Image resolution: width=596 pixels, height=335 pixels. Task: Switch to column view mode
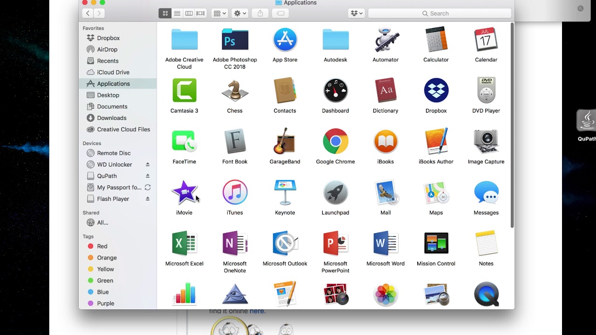189,13
